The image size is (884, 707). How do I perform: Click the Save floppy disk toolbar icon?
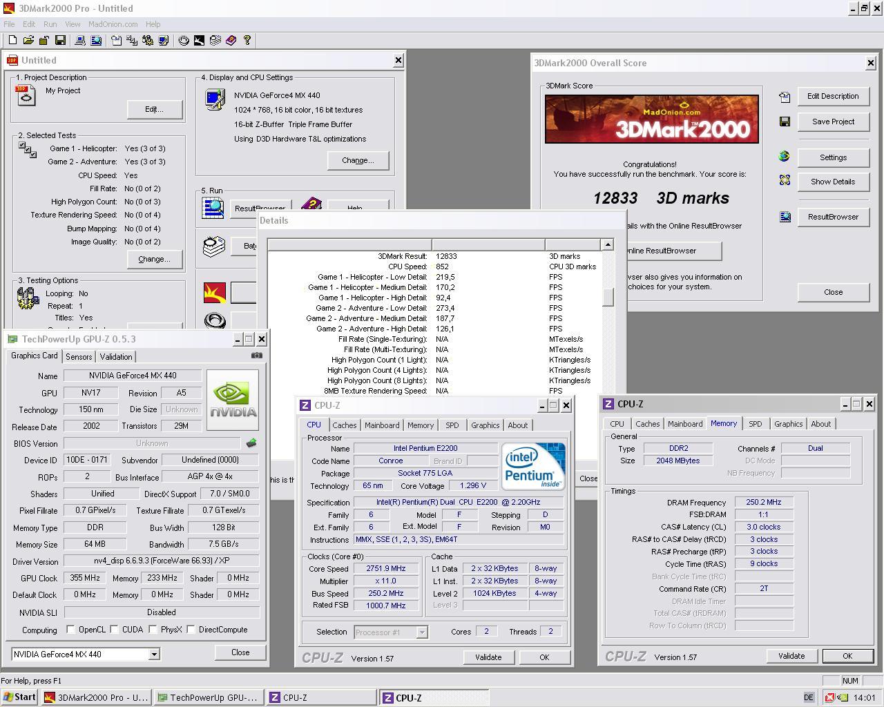[x=60, y=41]
